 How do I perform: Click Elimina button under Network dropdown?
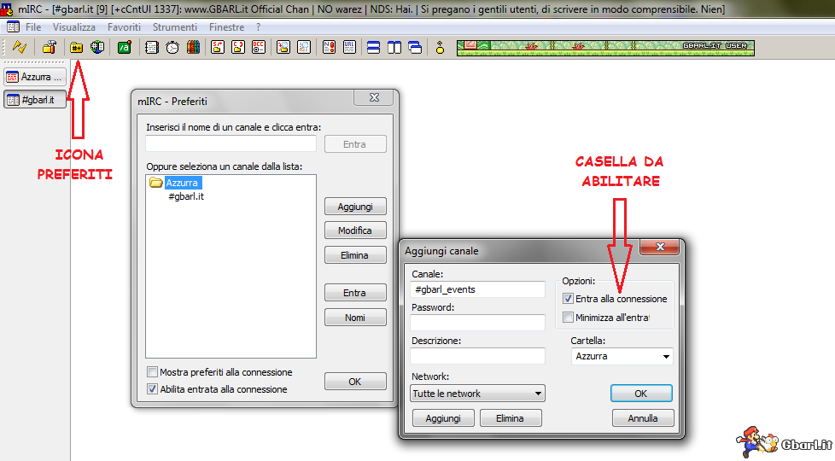511,417
